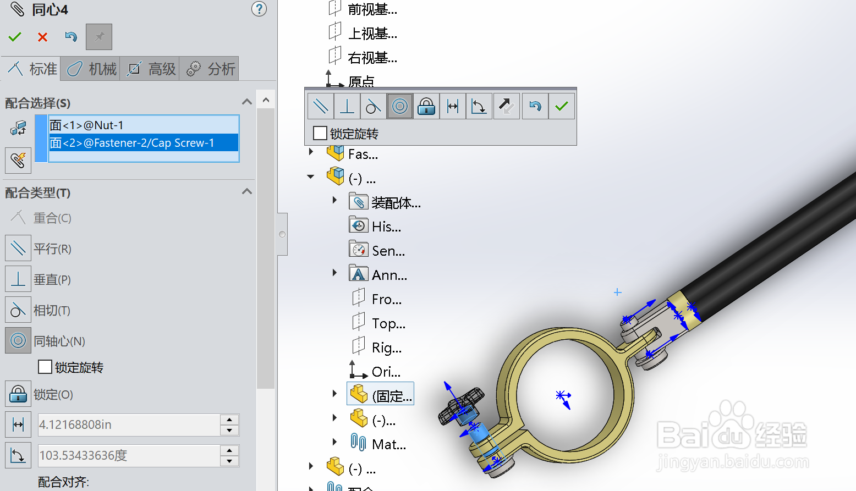Collapse the 配合类型(T) section
The width and height of the screenshot is (856, 491).
pos(247,191)
